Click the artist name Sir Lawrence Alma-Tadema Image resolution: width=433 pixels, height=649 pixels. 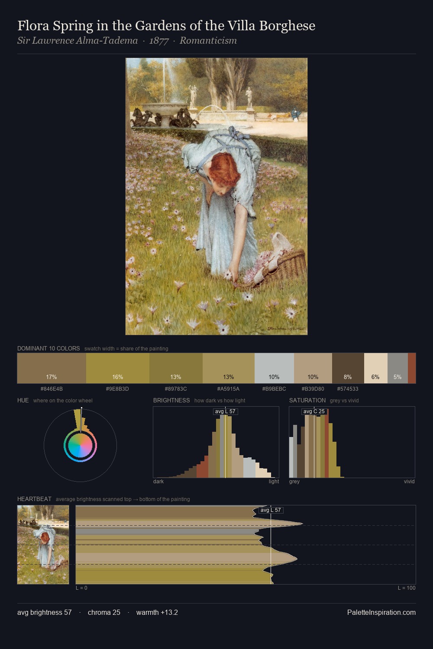pyautogui.click(x=78, y=41)
